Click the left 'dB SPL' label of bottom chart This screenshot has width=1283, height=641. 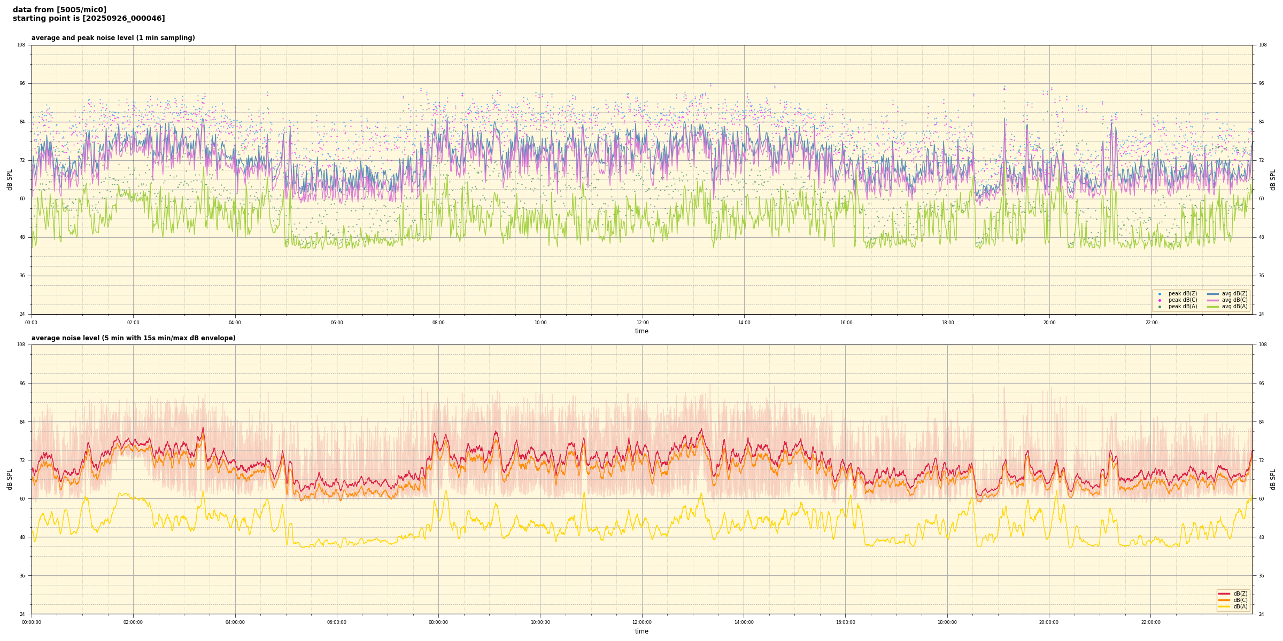click(10, 479)
